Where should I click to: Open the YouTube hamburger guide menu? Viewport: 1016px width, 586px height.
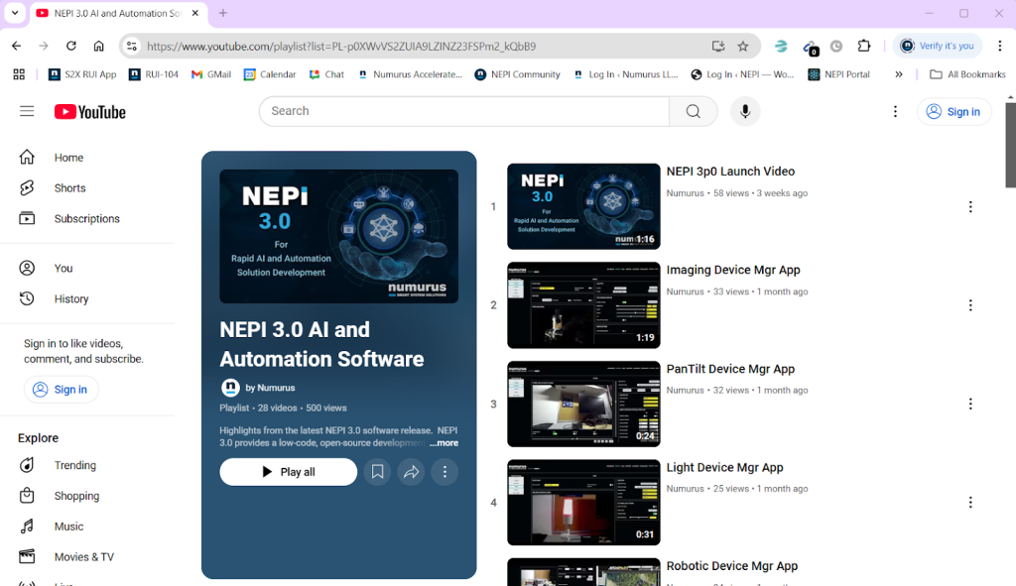click(27, 111)
